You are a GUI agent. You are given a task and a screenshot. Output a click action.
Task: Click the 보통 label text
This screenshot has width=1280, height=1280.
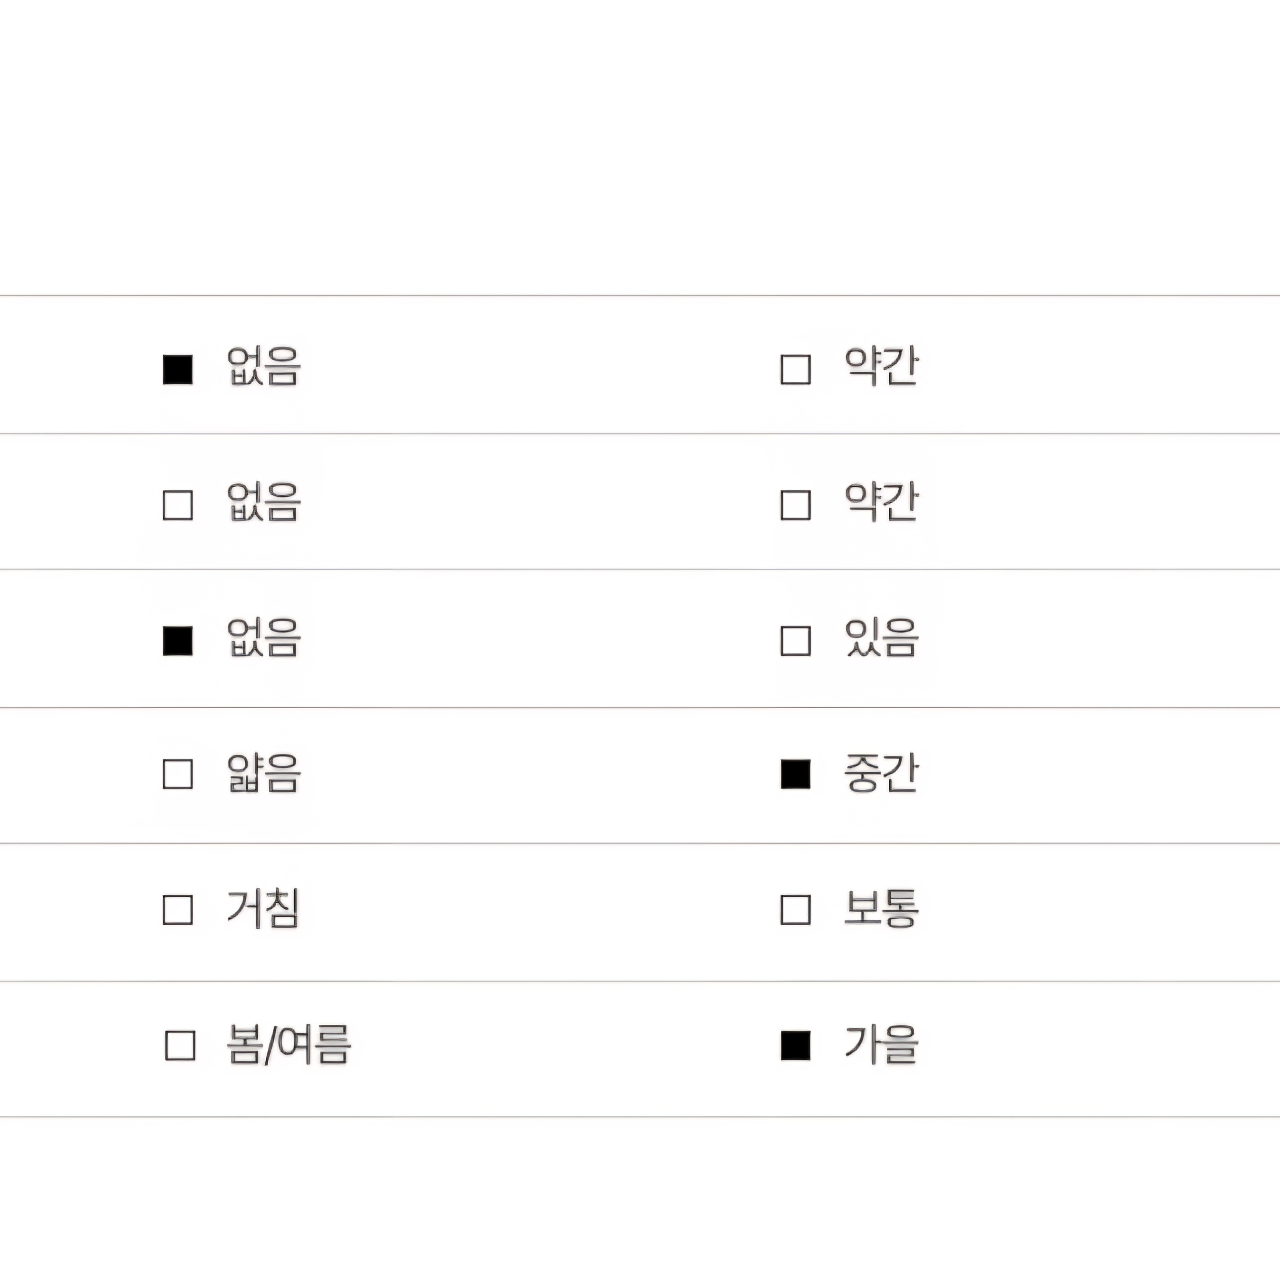[881, 908]
